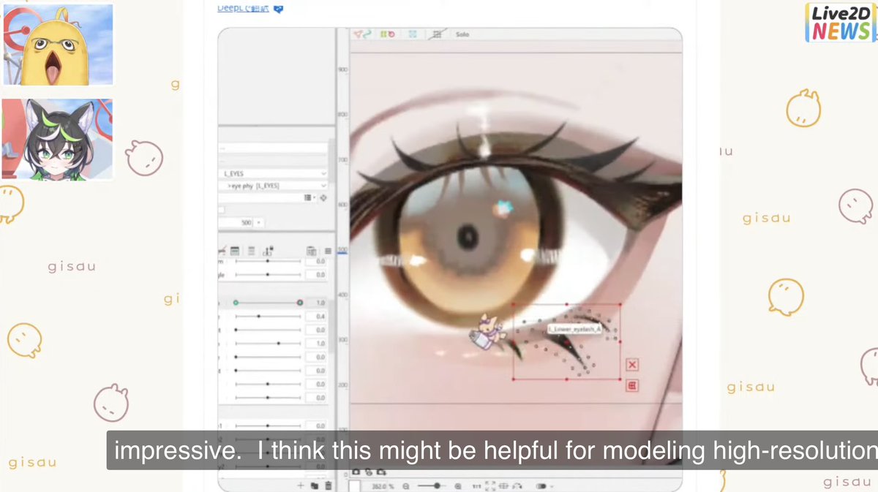Click the clipboard icon in parameter panel header
This screenshot has width=878, height=492.
click(x=311, y=251)
